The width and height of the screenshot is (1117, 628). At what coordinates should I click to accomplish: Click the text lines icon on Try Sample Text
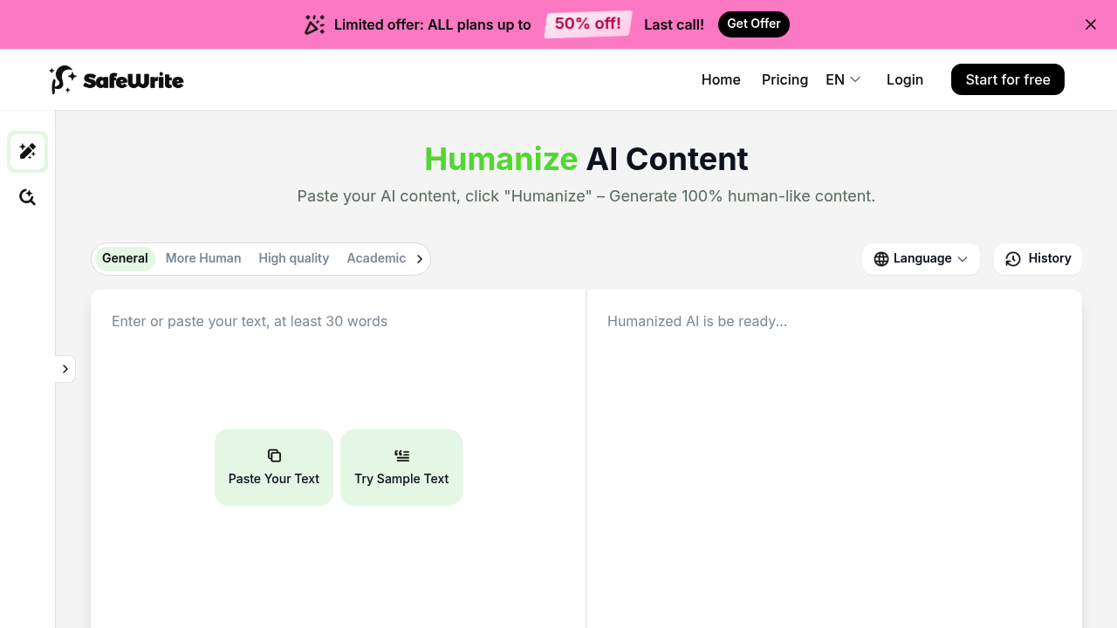(401, 455)
